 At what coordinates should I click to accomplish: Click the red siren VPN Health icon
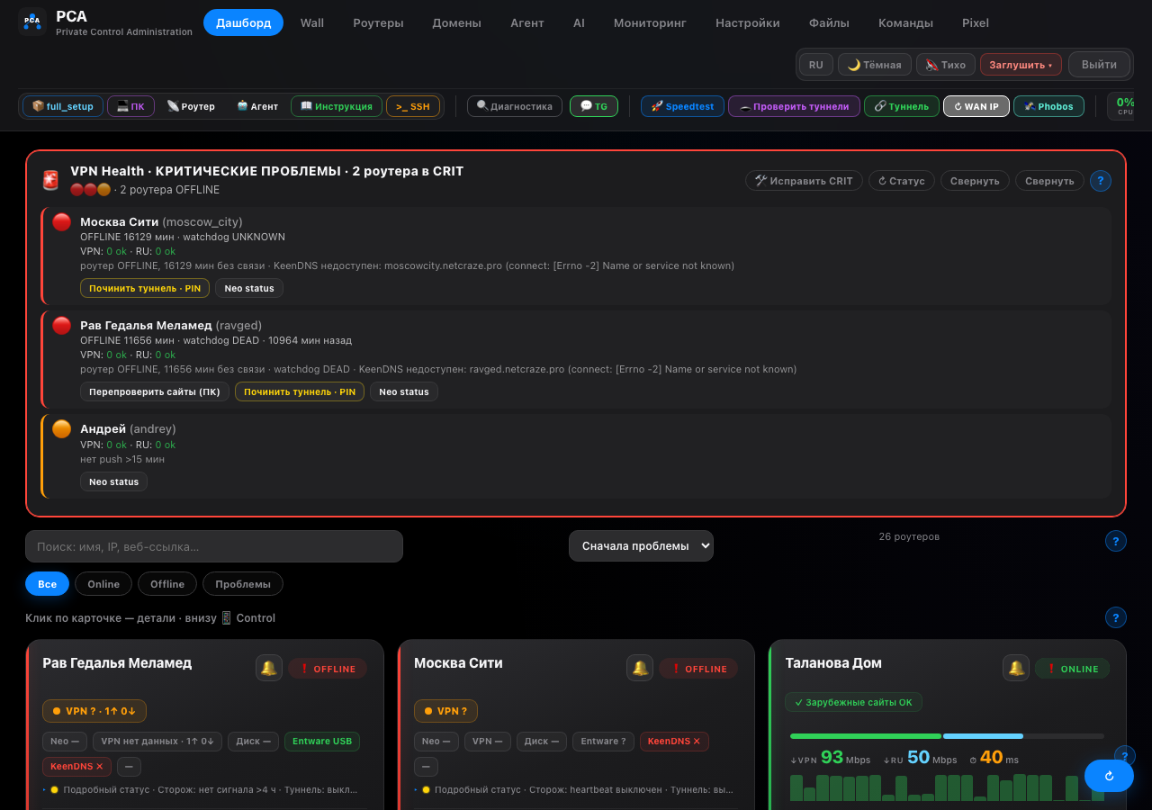point(51,180)
